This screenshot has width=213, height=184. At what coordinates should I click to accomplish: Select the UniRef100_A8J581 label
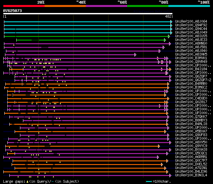pos(191,47)
